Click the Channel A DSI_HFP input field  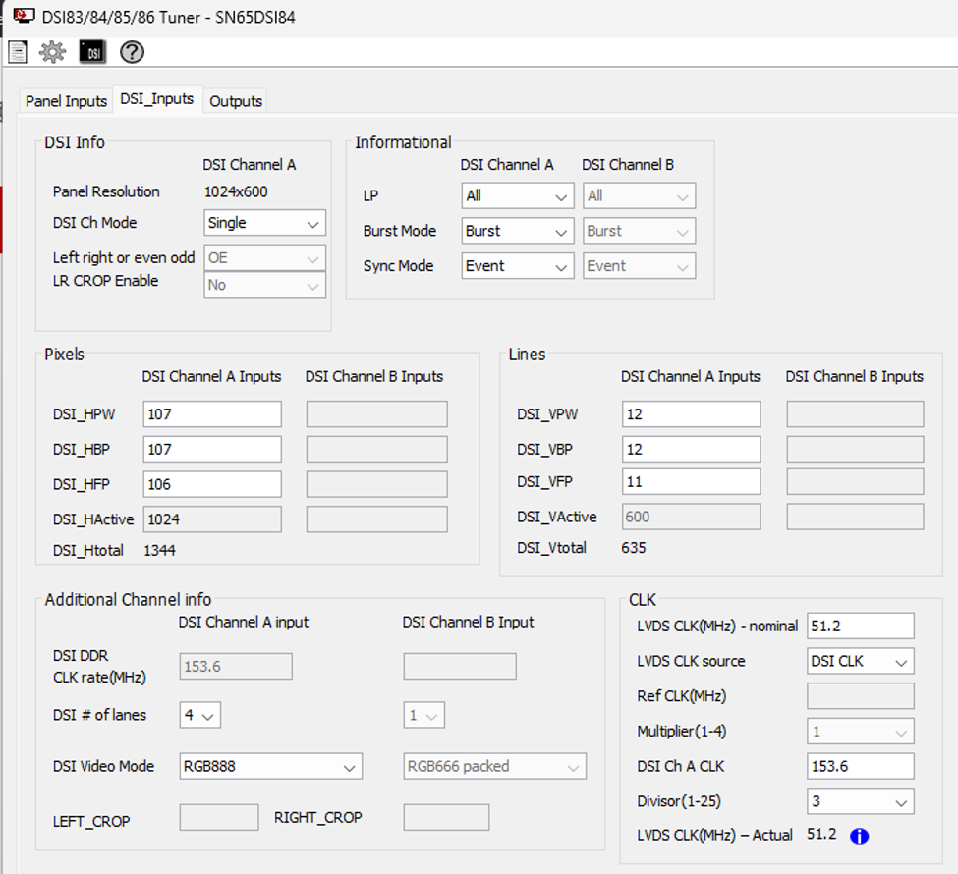pos(212,484)
